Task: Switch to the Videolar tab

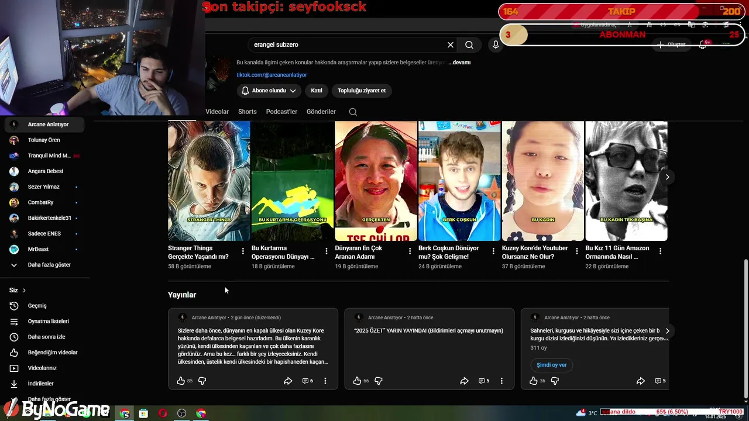Action: point(217,112)
